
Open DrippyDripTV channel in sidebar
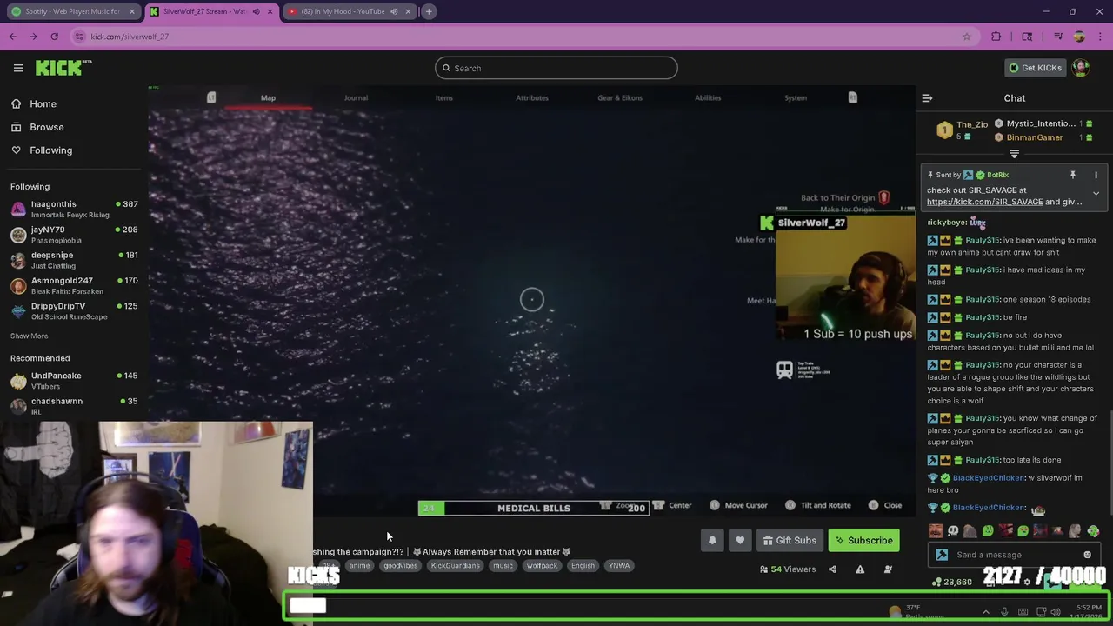[x=73, y=311]
